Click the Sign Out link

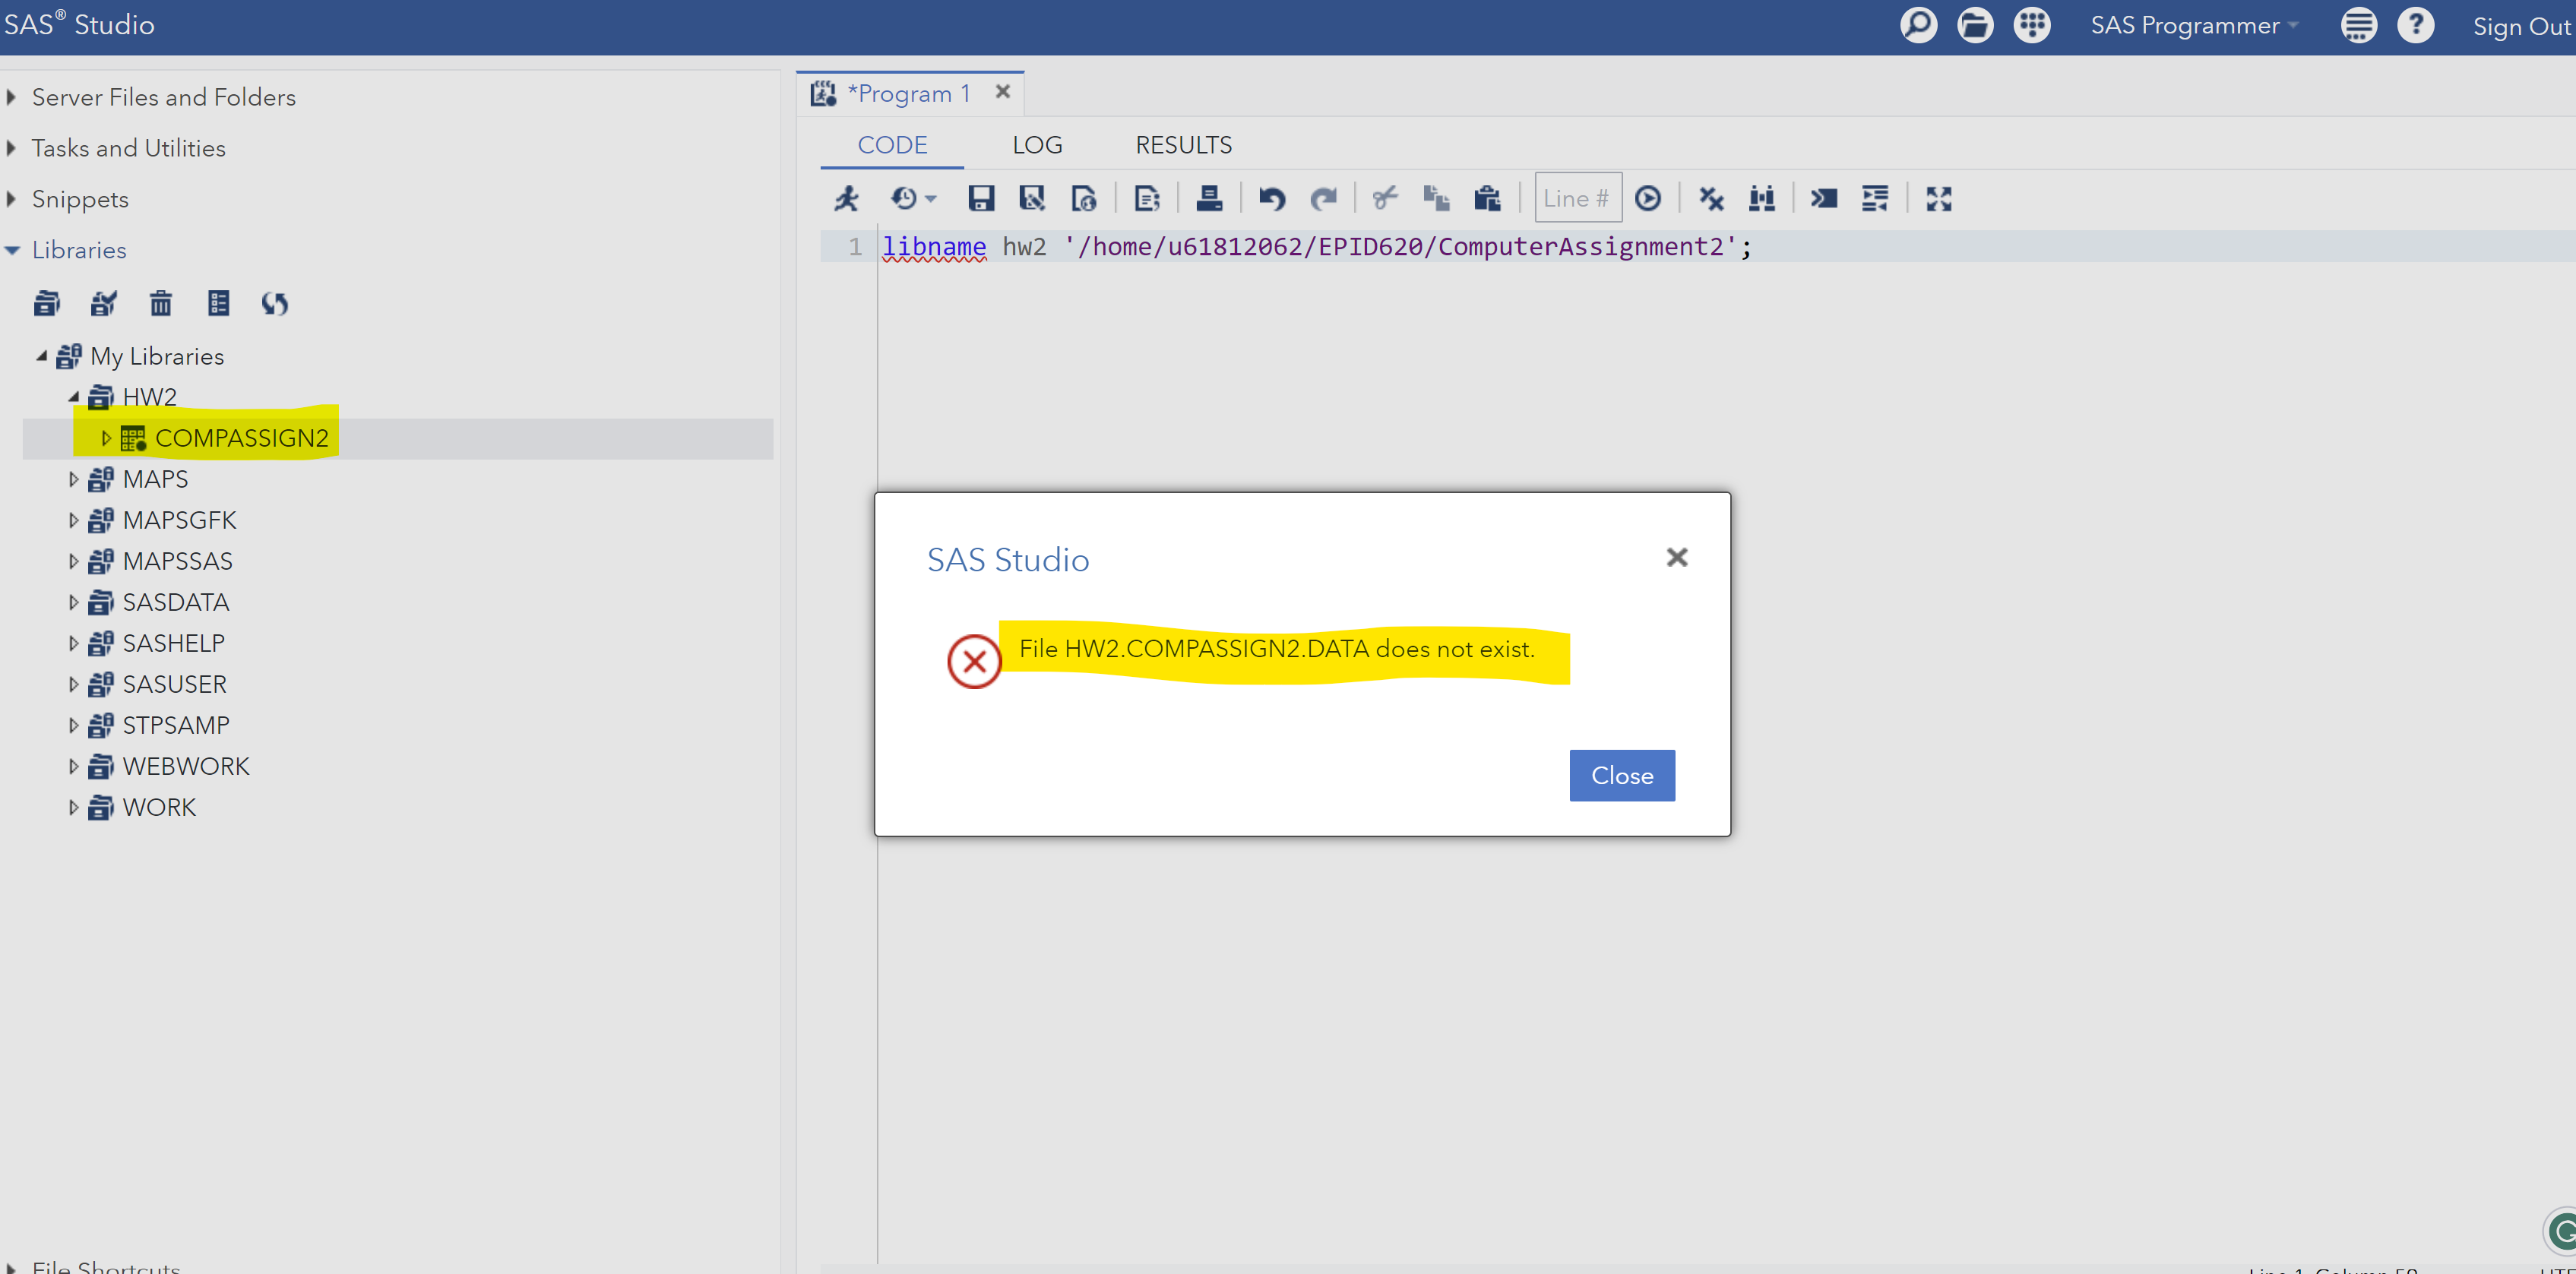[2520, 26]
